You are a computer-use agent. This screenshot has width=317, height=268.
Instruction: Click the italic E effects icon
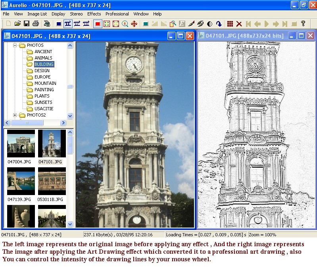click(x=182, y=24)
